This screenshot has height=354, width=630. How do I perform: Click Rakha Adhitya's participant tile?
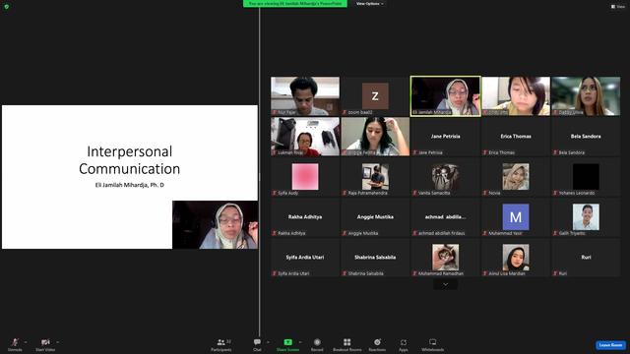(305, 216)
